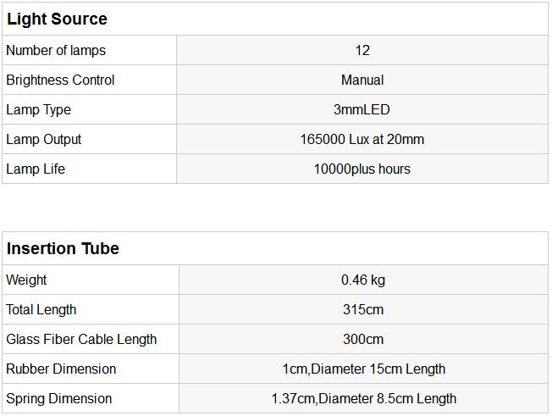The image size is (552, 416).
Task: Click the Light Source table header
Action: 58,19
